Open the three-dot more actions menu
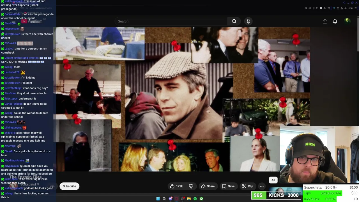359x202 pixels. (262, 186)
